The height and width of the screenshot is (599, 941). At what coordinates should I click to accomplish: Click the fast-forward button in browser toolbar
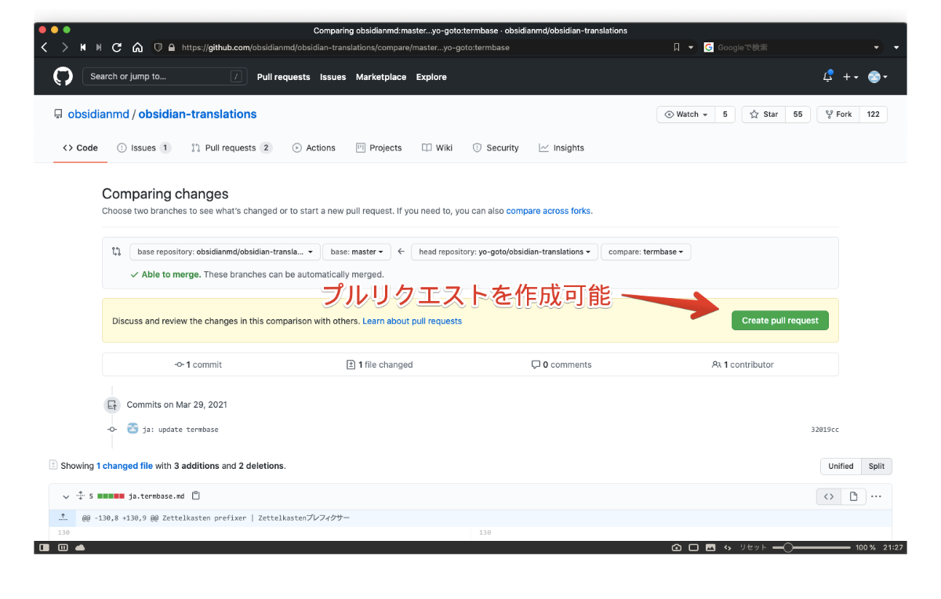[99, 47]
